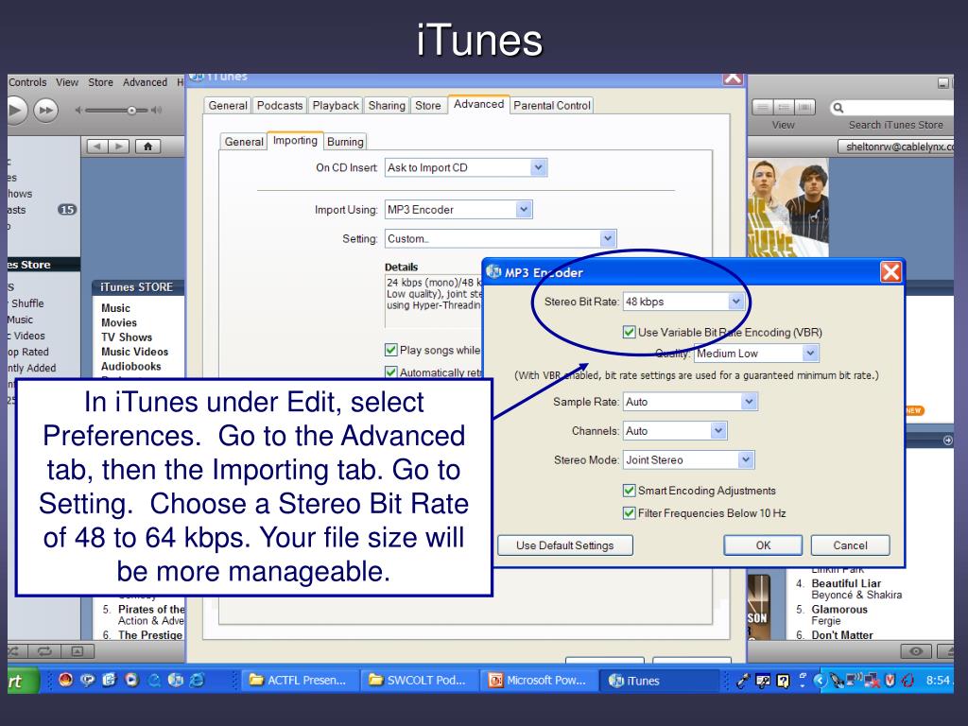Select the list view button

(x=763, y=108)
